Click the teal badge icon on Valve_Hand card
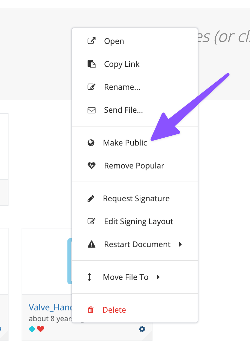250x352 pixels. [32, 329]
